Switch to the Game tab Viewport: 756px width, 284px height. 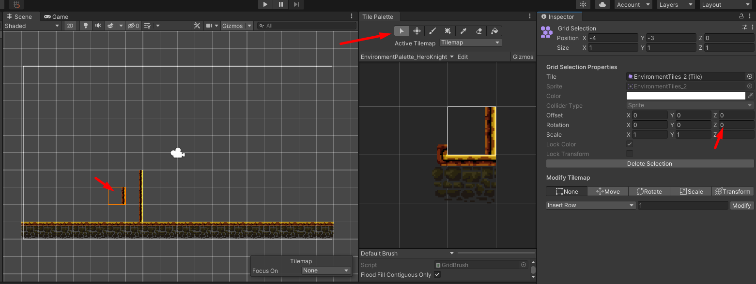pyautogui.click(x=56, y=16)
